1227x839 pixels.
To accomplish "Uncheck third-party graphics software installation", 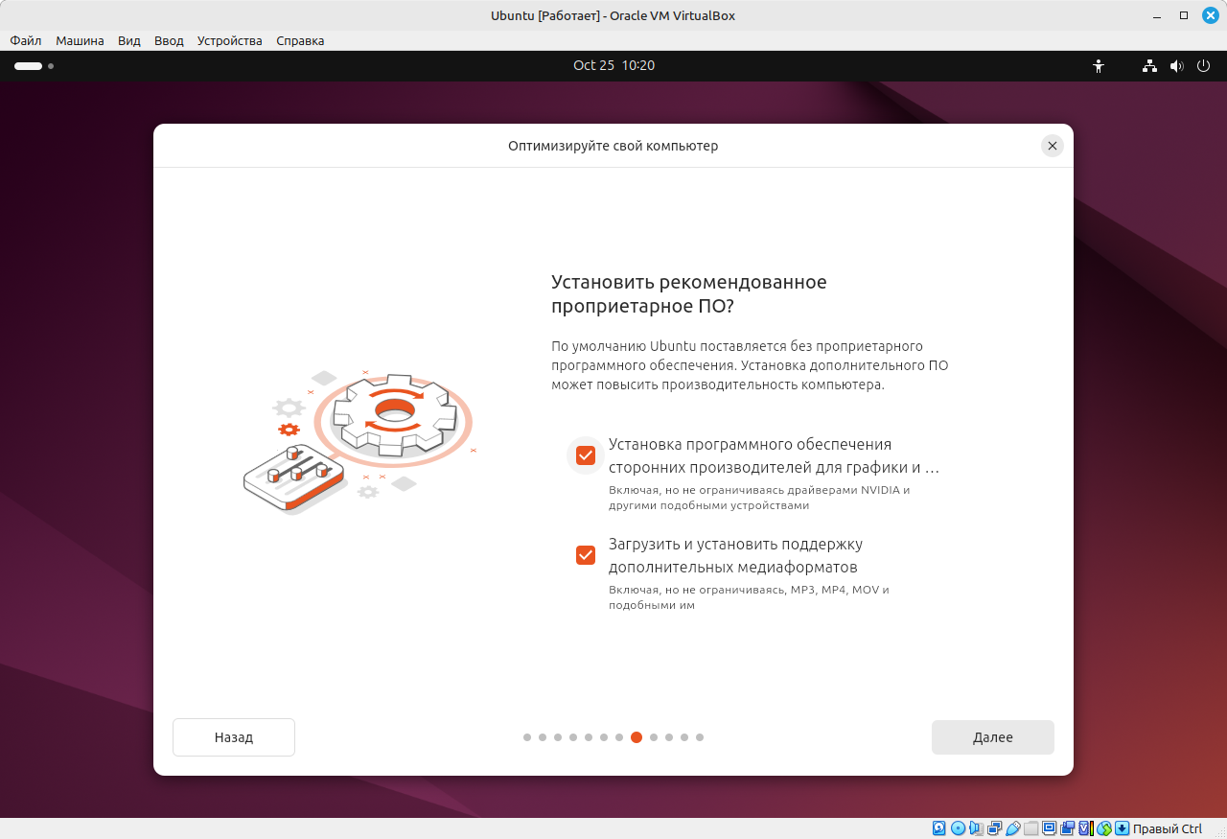I will 586,455.
